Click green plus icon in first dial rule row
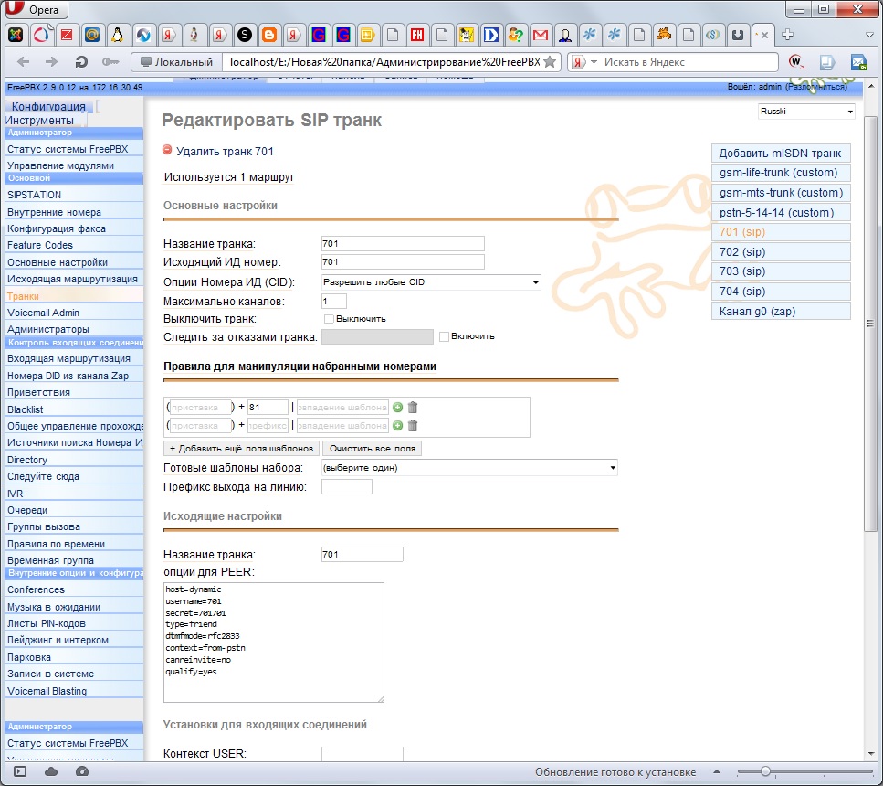 click(397, 408)
